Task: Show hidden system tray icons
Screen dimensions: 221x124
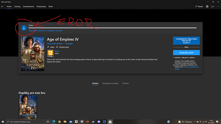Action: tap(195, 122)
